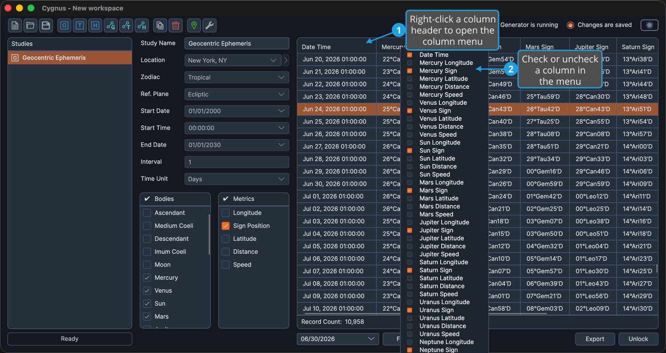
Task: Sort by the Date Time column header
Action: [x=337, y=47]
